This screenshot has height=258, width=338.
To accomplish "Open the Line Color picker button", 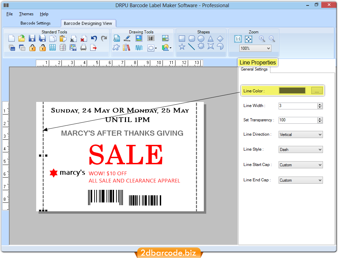I will click(x=317, y=91).
